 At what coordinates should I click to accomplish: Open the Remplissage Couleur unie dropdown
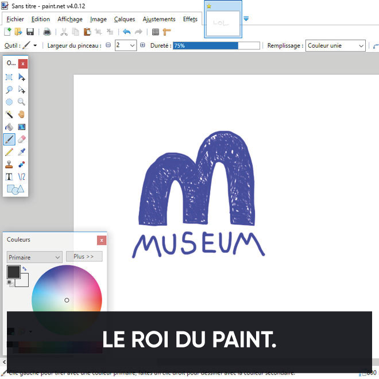(x=335, y=46)
